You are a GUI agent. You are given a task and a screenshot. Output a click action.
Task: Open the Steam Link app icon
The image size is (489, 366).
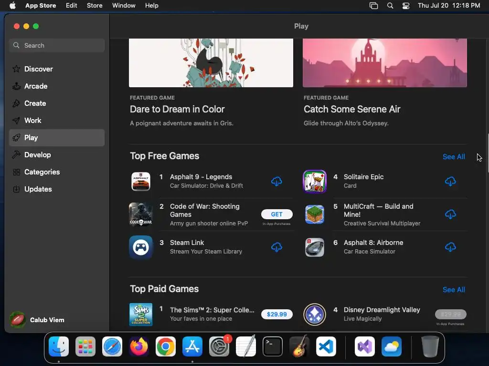[x=141, y=247]
